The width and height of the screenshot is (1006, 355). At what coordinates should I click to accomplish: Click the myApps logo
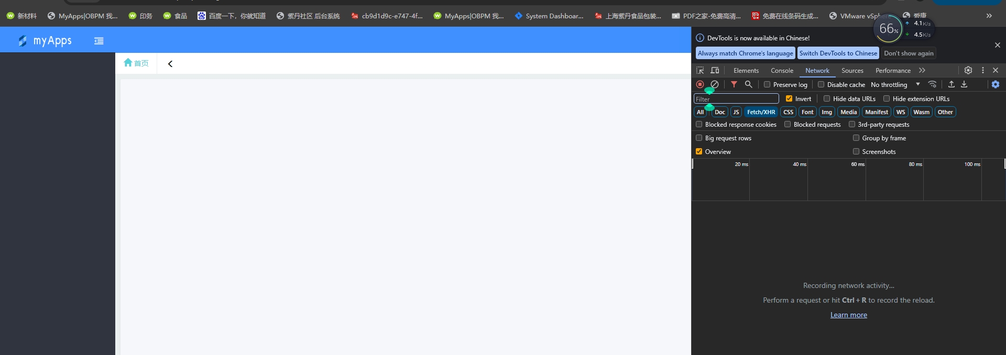click(45, 41)
